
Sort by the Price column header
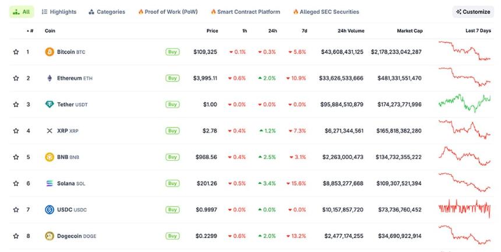click(212, 30)
